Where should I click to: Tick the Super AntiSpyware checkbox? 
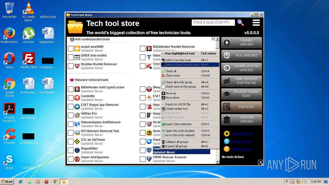click(71, 159)
